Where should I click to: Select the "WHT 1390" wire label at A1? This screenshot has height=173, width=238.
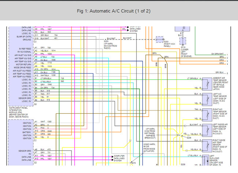[x=46, y=121]
